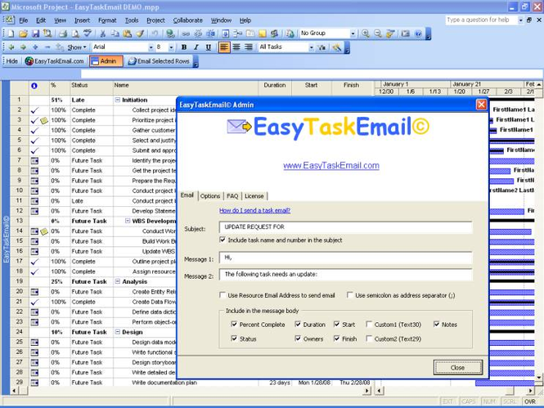Click the green Outdent arrow icon
The width and height of the screenshot is (544, 408).
tap(11, 47)
